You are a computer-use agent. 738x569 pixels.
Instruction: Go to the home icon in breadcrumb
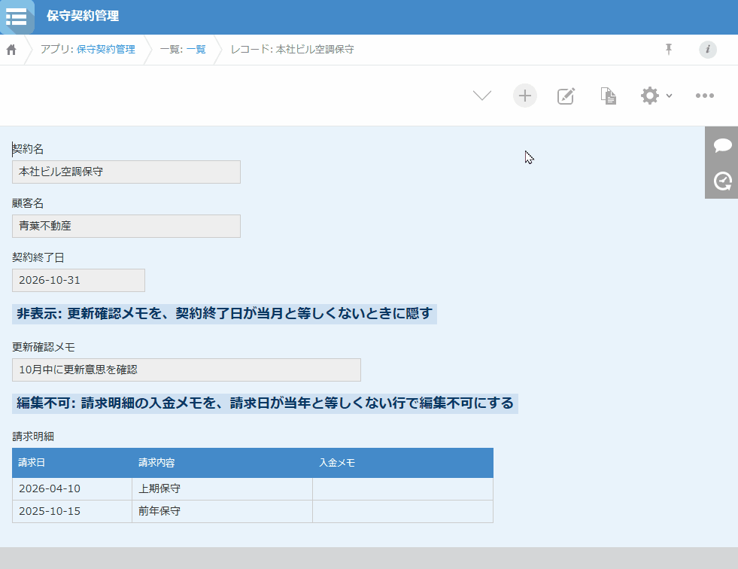pyautogui.click(x=11, y=50)
